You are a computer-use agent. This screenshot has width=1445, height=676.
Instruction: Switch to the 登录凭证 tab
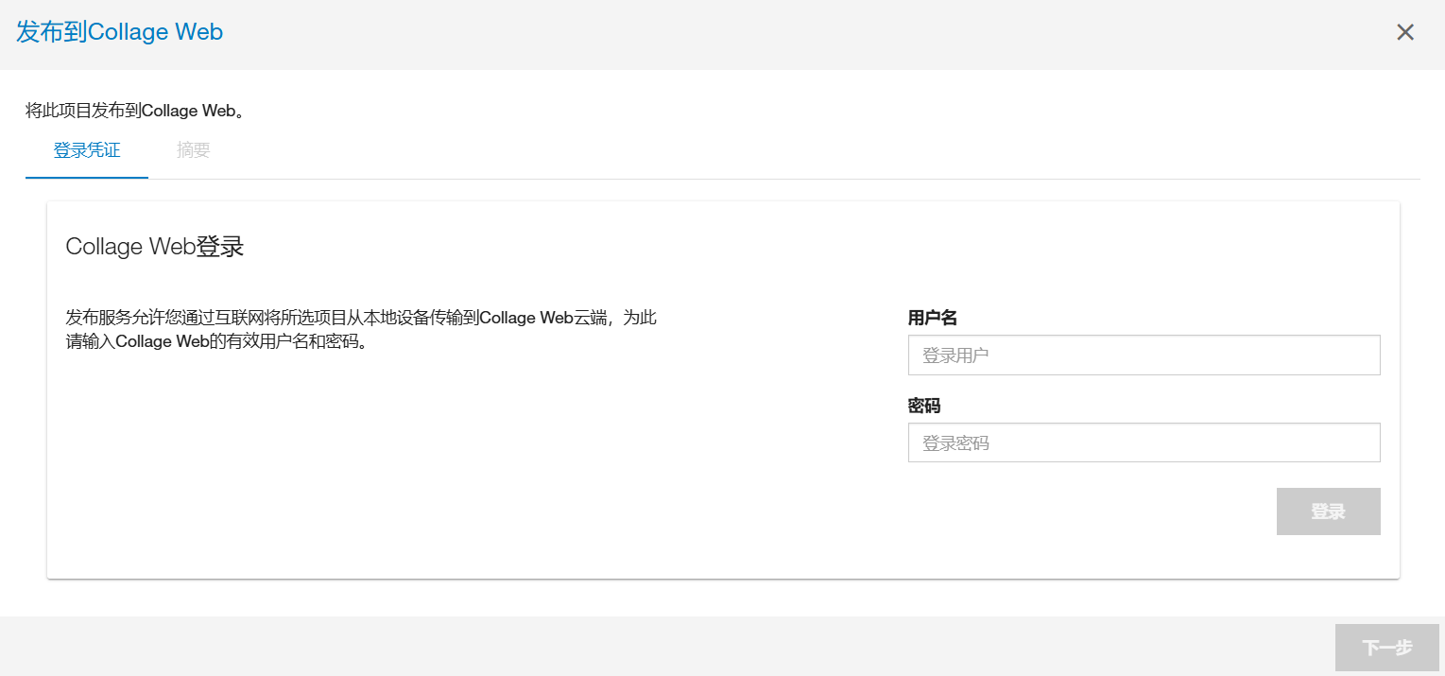(x=87, y=150)
